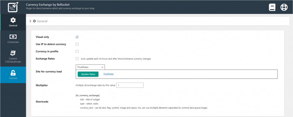Toggle Exchange Rates auto update checkbox
293x117 pixels.
point(77,59)
